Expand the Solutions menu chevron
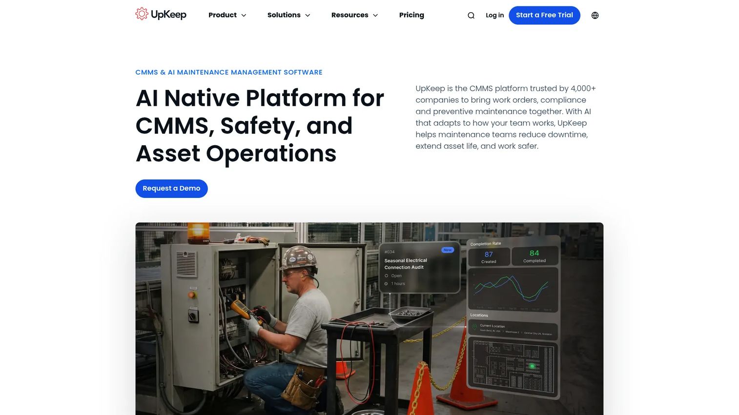The width and height of the screenshot is (739, 415). pos(308,15)
